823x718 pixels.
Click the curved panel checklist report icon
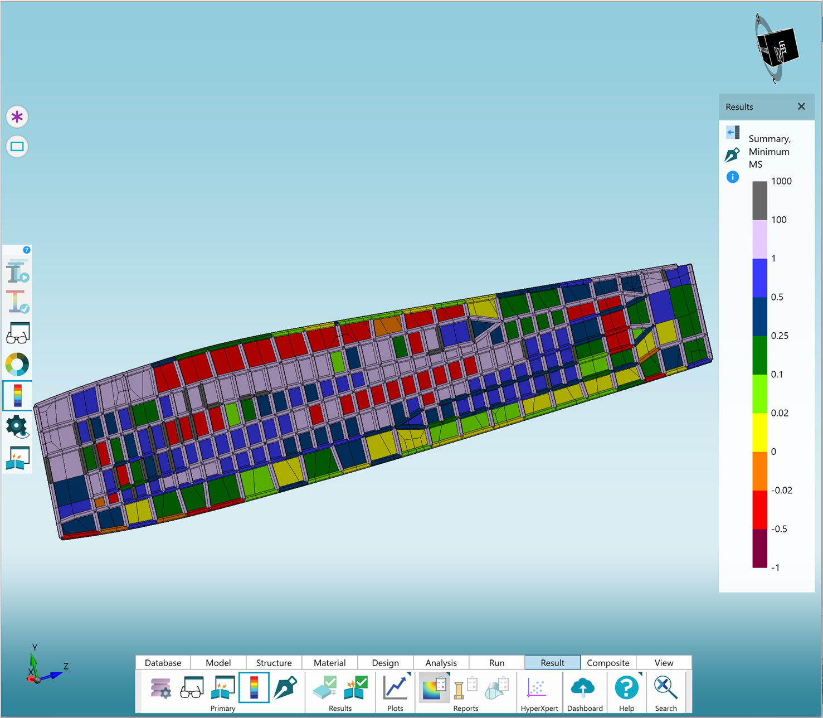pos(497,688)
